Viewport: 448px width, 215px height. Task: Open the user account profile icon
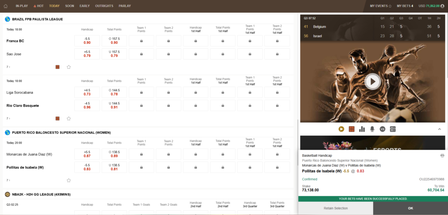tap(442, 6)
